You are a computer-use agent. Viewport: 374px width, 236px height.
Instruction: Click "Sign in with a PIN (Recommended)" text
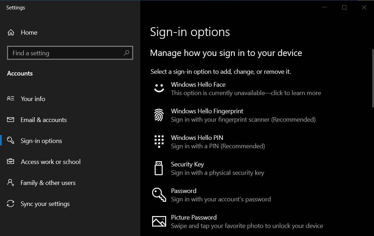[x=218, y=146]
